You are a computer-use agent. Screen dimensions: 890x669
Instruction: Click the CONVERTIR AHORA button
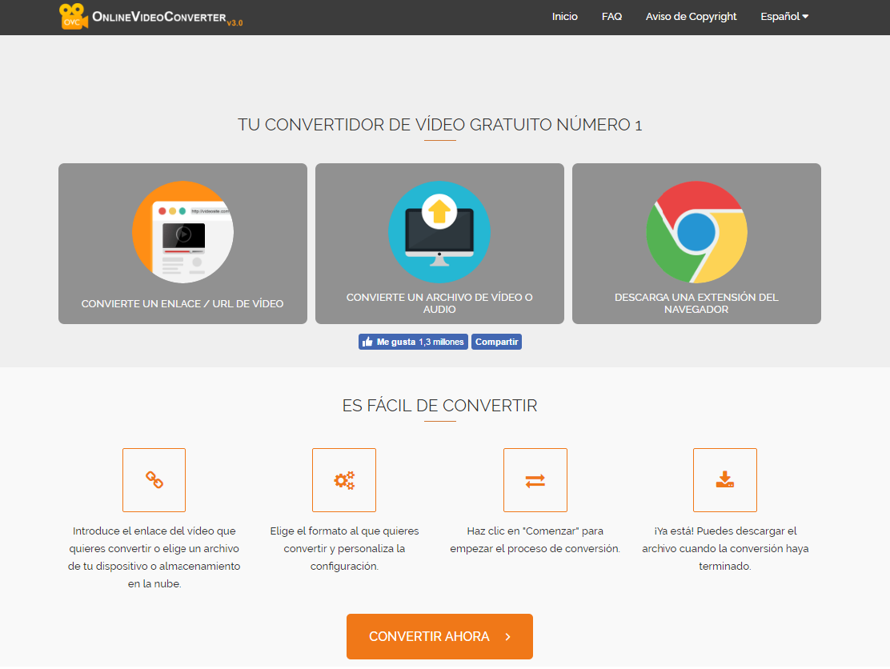click(439, 636)
